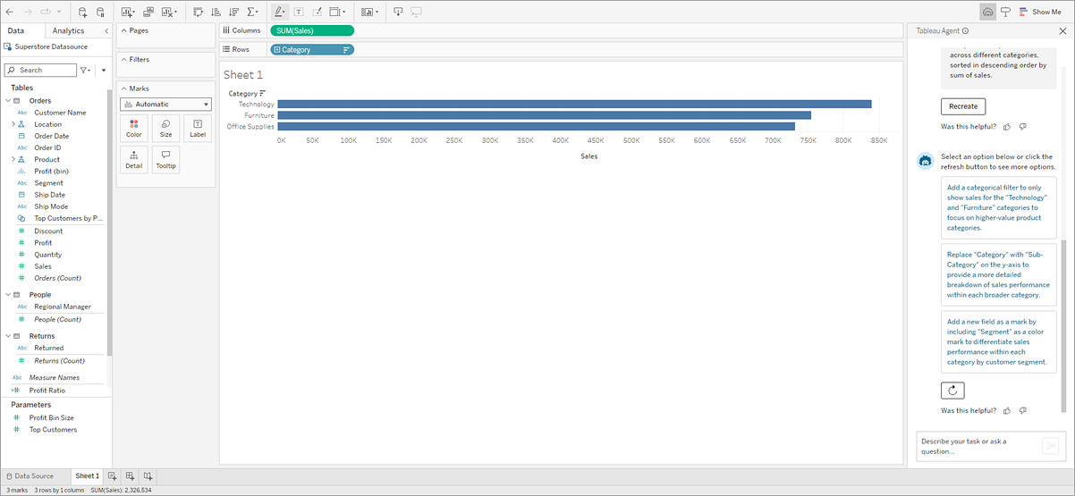
Task: Collapse the Returns table
Action: (x=8, y=336)
